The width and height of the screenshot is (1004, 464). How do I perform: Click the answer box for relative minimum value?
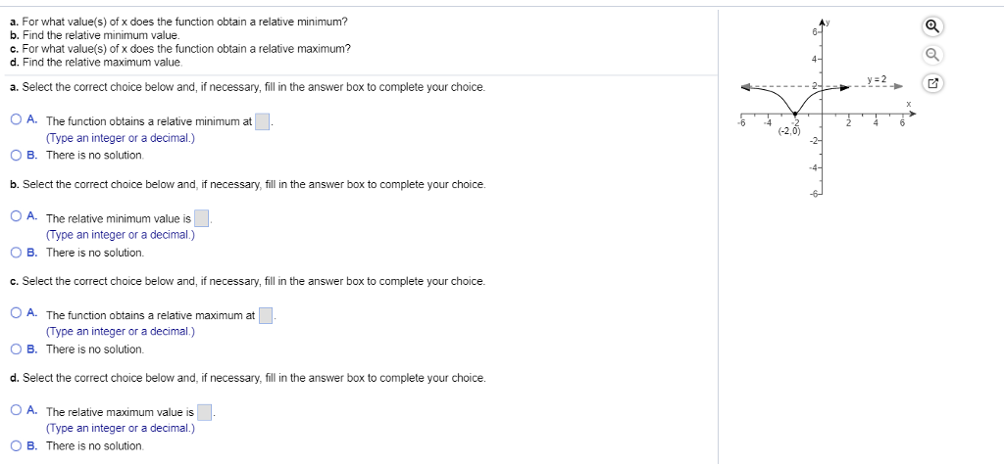[202, 218]
